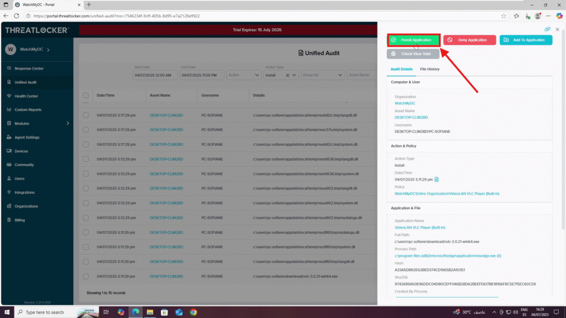Open browser downloads icon
The width and height of the screenshot is (566, 318).
tap(527, 16)
